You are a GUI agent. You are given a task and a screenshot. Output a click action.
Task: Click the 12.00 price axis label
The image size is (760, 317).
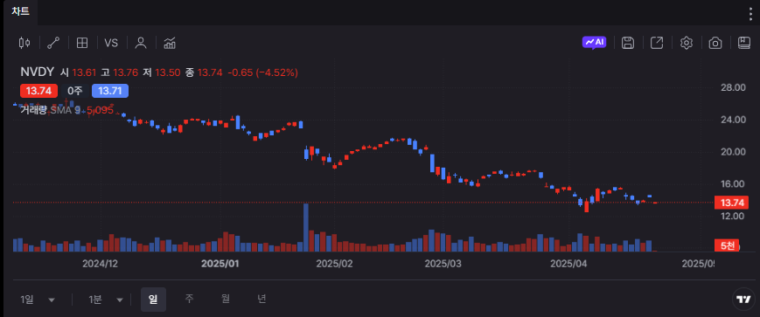tap(733, 216)
